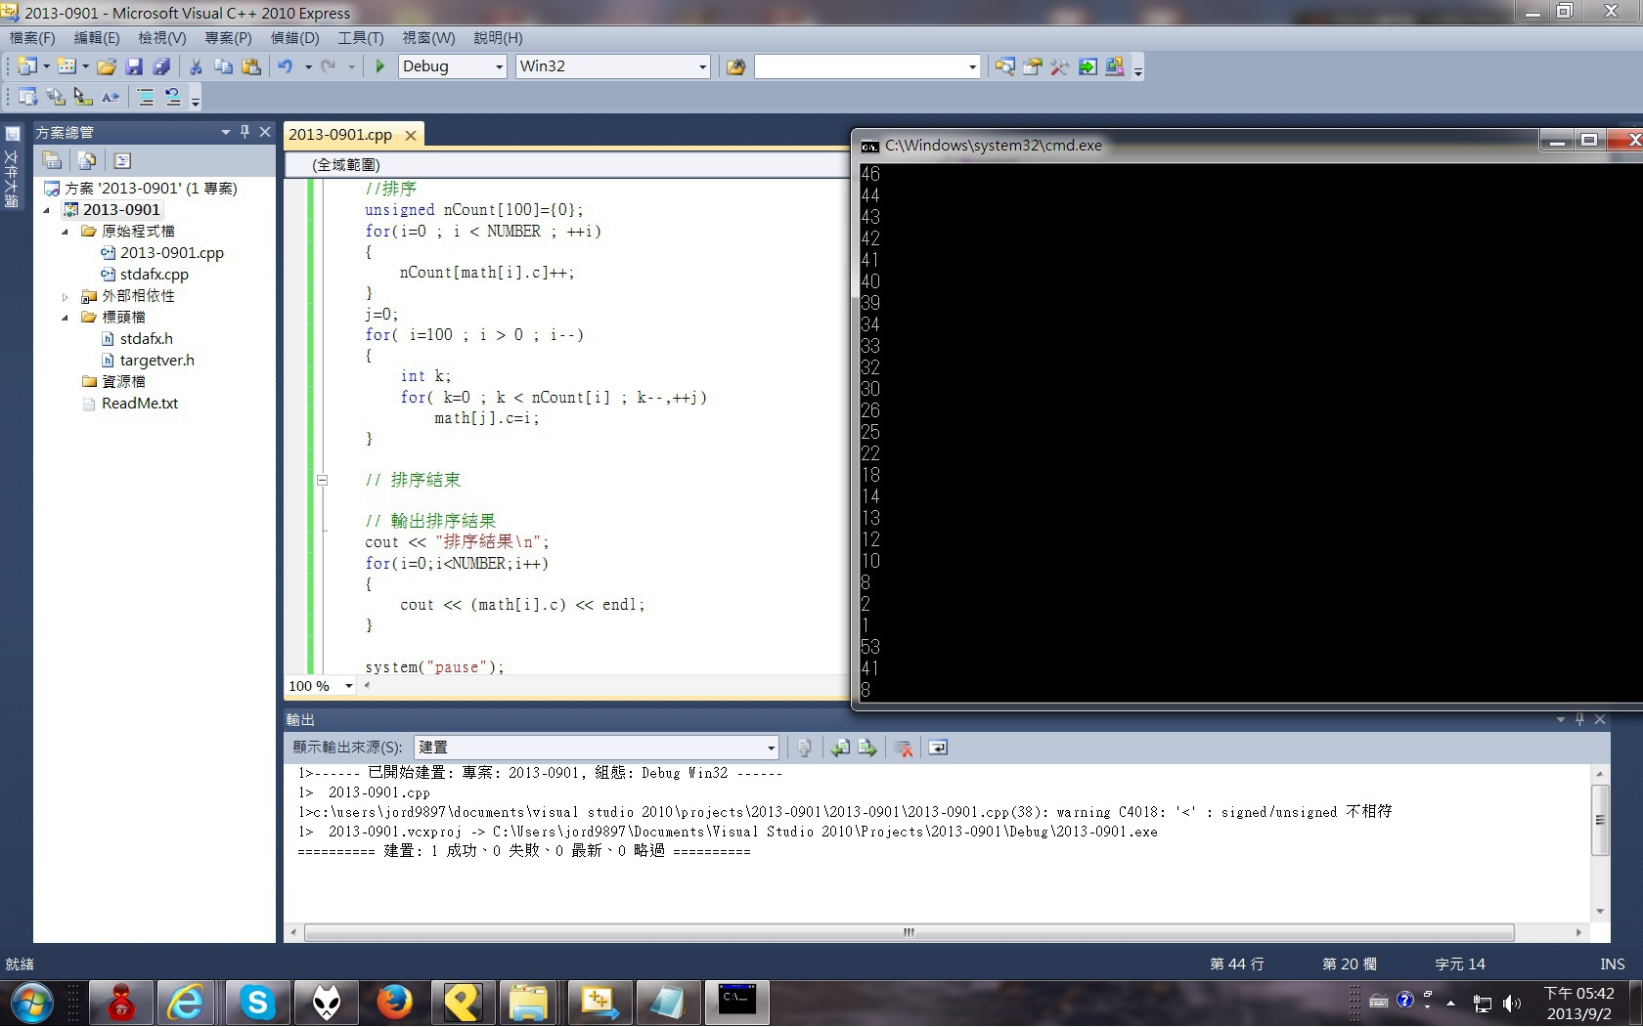Collapse the code outline box near 排序結束
The width and height of the screenshot is (1643, 1027).
pos(322,480)
